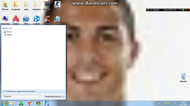Click the Bandicam magnifier icon
The image size is (190, 106).
click(151, 10)
